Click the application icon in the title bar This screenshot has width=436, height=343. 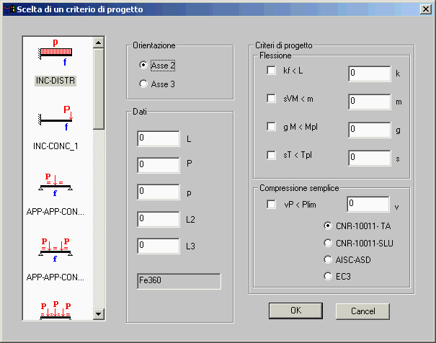pyautogui.click(x=9, y=9)
